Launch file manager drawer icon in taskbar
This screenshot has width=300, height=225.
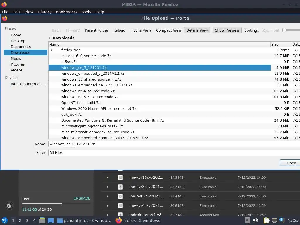42,220
